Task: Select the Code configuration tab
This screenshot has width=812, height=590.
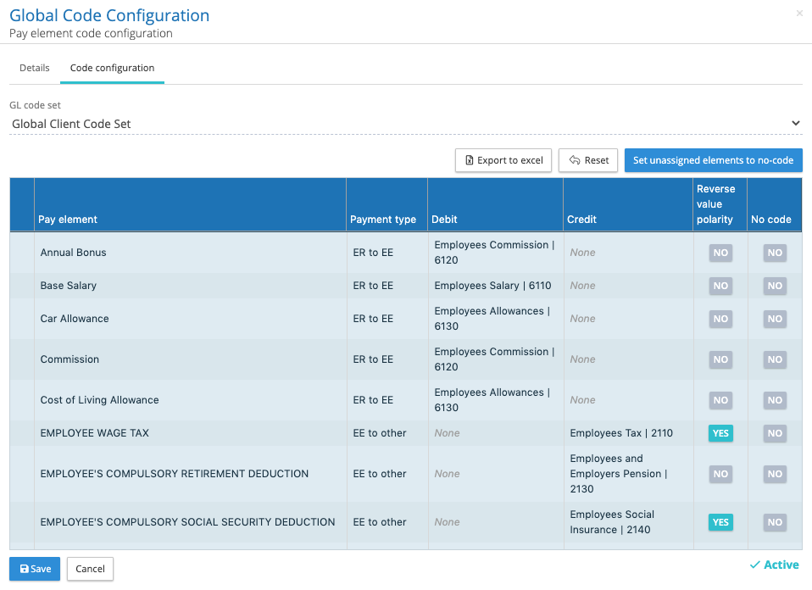Action: [112, 68]
